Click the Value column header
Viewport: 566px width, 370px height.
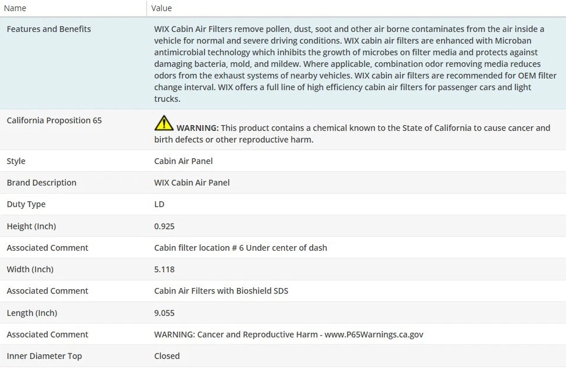[162, 8]
